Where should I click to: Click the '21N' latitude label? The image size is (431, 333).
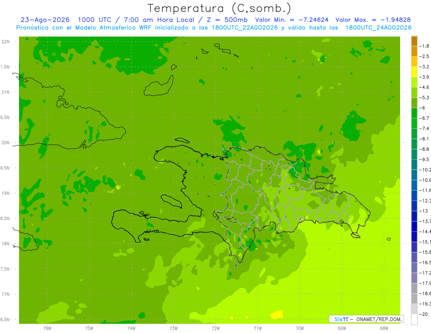coord(6,92)
